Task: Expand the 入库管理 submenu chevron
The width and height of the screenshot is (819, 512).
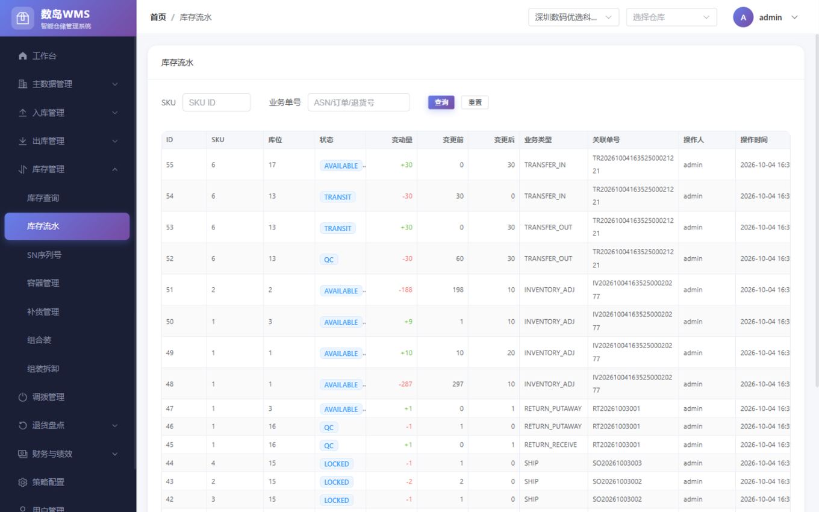Action: 115,113
